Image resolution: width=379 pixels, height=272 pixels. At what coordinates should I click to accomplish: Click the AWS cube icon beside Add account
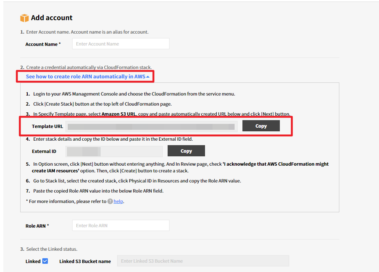tap(24, 18)
